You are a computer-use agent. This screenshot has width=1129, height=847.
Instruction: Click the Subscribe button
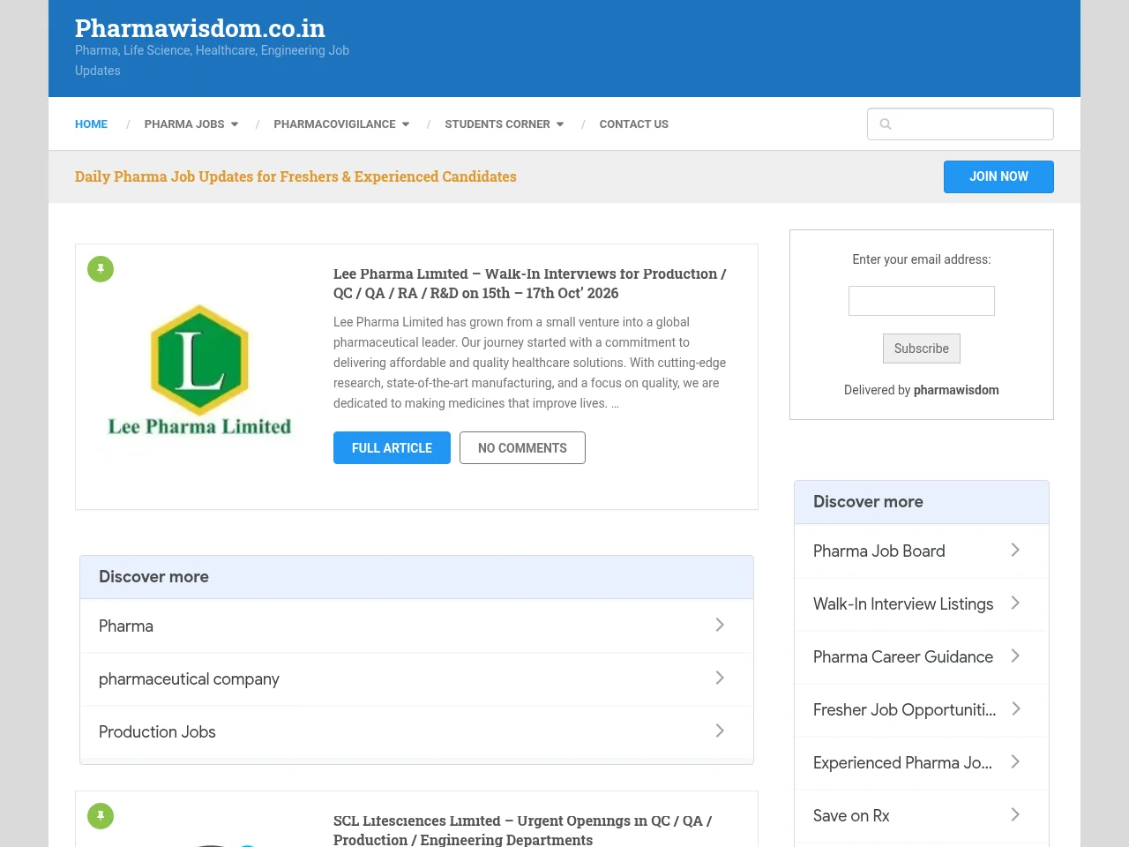tap(922, 349)
